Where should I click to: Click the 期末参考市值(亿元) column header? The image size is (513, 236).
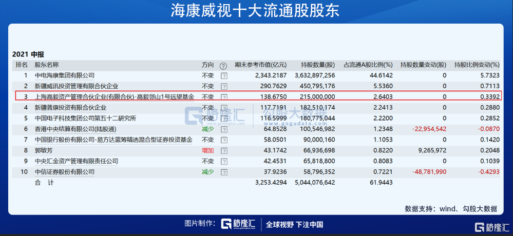[x=261, y=65]
